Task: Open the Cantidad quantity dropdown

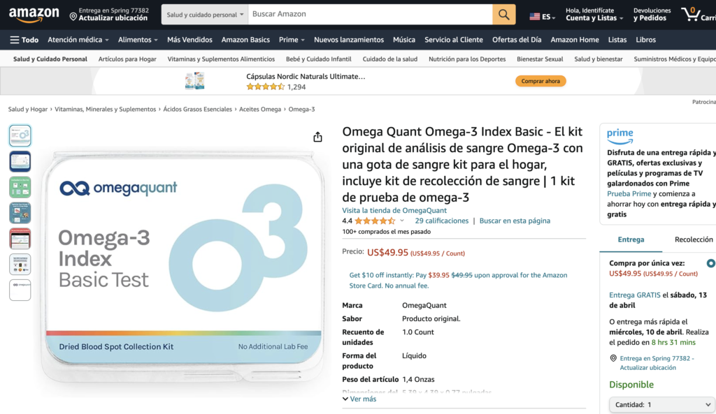Action: coord(662,404)
